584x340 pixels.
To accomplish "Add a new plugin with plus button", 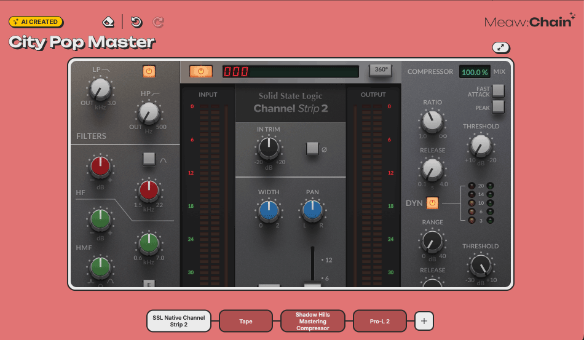I will coord(424,321).
